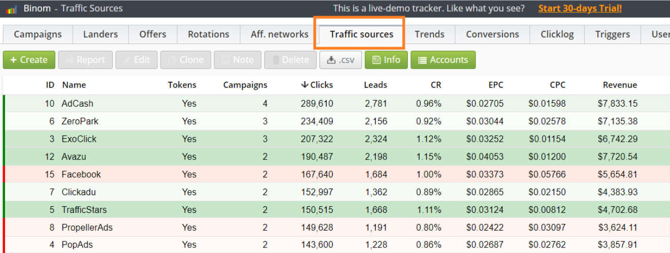Sort by the EPC column header

(x=495, y=85)
